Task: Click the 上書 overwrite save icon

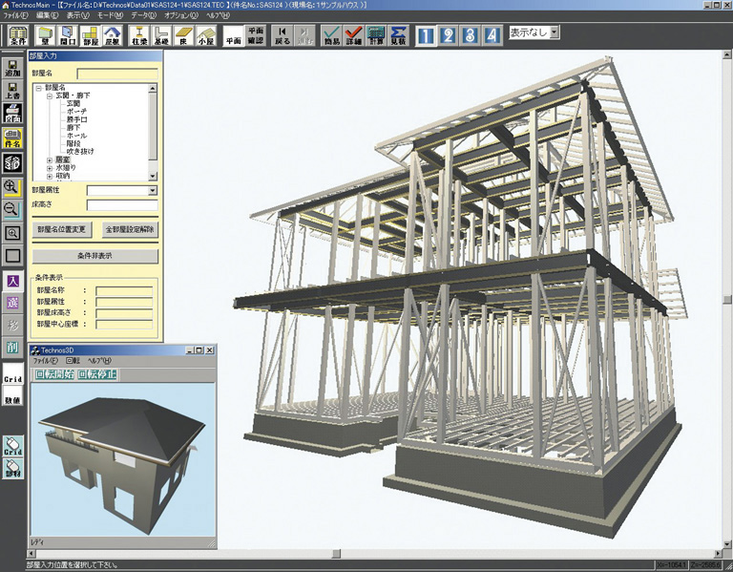Action: (x=12, y=90)
